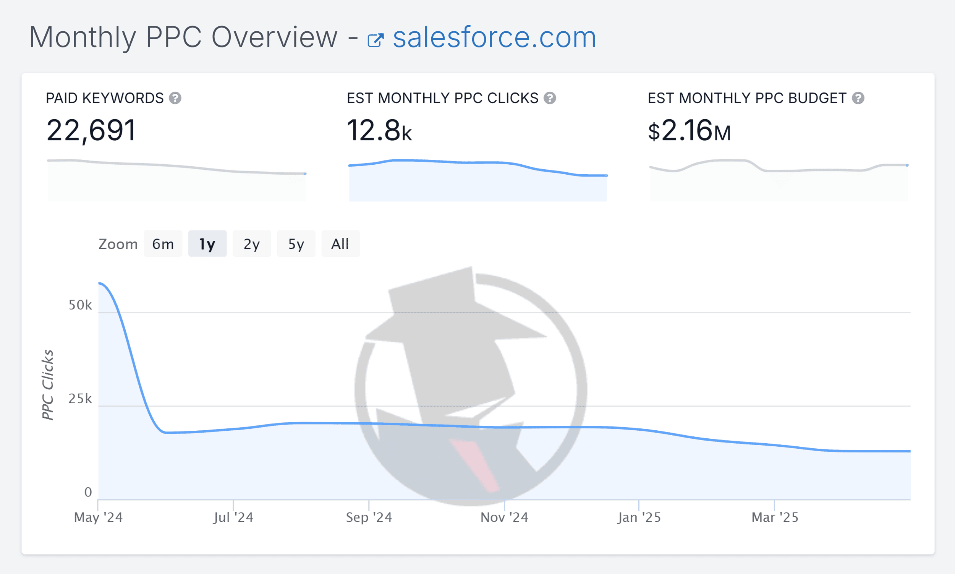The width and height of the screenshot is (955, 574).
Task: Select the 6m zoom range
Action: point(163,243)
